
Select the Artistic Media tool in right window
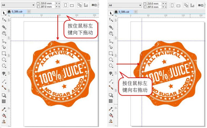pos(111,47)
